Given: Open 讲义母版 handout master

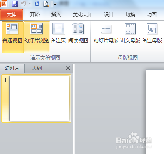Looking at the screenshot, I should [130, 33].
